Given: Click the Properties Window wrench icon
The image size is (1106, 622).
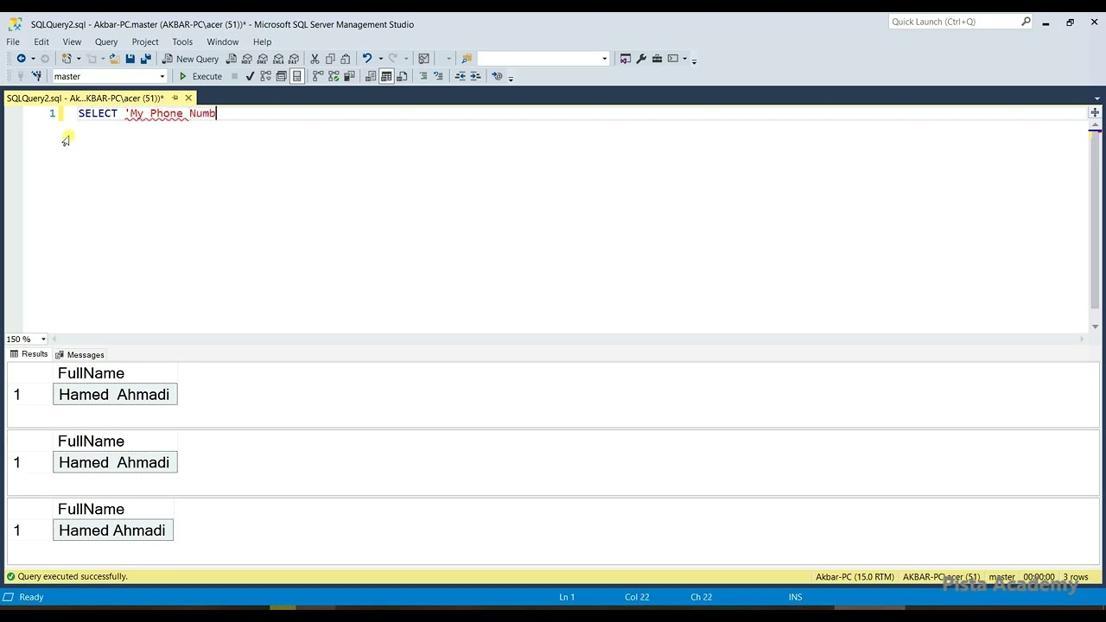Looking at the screenshot, I should [x=641, y=59].
